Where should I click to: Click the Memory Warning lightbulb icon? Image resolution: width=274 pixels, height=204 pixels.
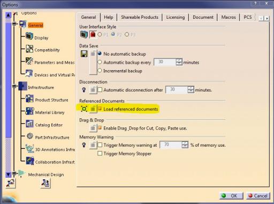pyautogui.click(x=84, y=145)
